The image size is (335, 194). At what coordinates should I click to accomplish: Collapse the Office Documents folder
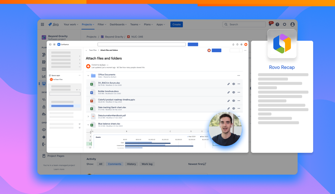88,75
